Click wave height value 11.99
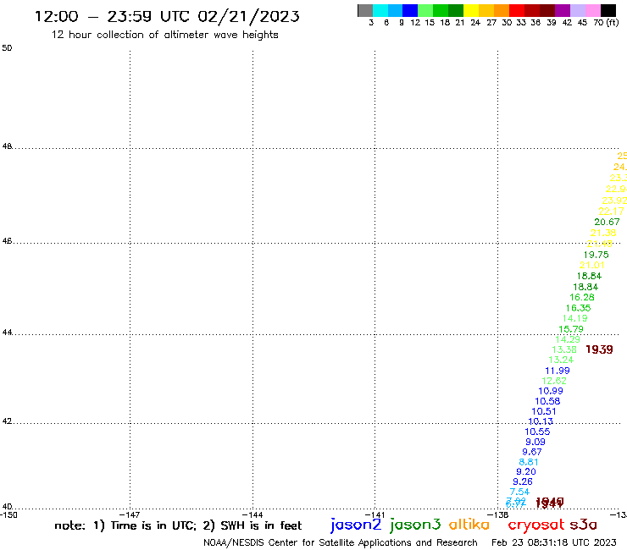Viewport: 627px width, 550px height. [557, 371]
